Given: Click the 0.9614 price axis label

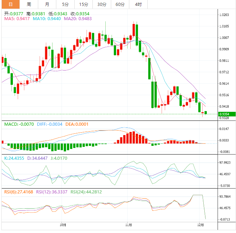Looking at the screenshot, I should [224, 84].
